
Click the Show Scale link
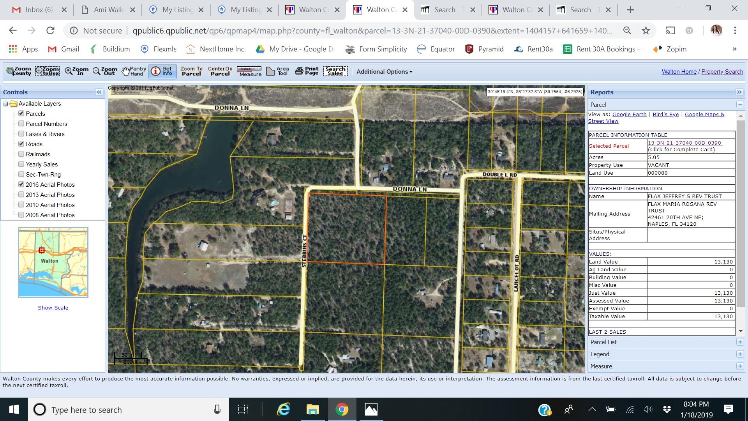pyautogui.click(x=53, y=308)
